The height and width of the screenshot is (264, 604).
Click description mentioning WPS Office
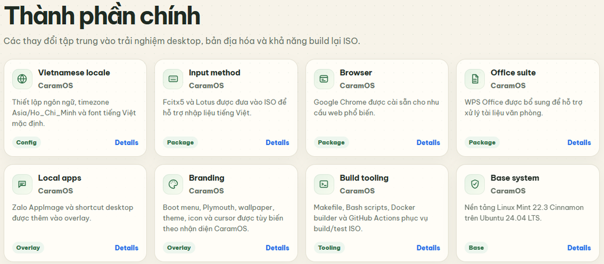pyautogui.click(x=524, y=108)
